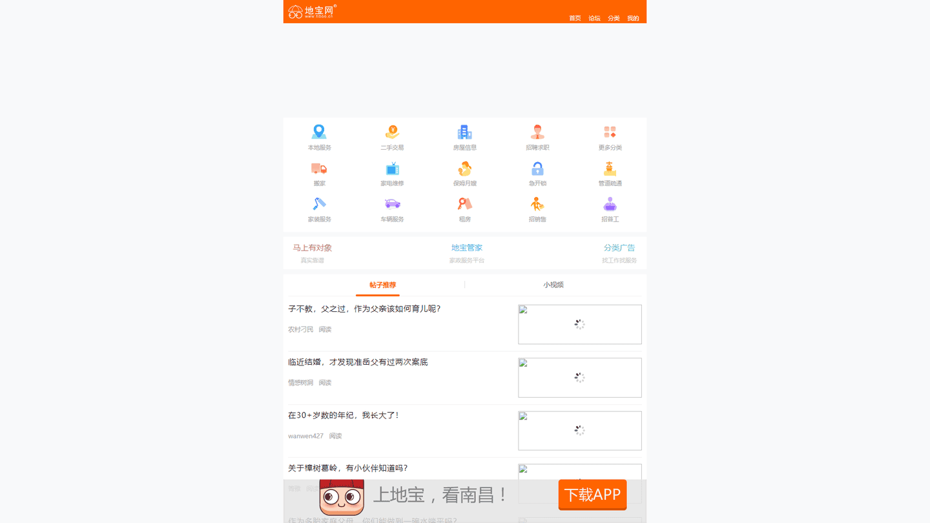Screen dimensions: 930x523
Task: Click banner slogan 上地宝，看南昌！
Action: [x=441, y=495]
